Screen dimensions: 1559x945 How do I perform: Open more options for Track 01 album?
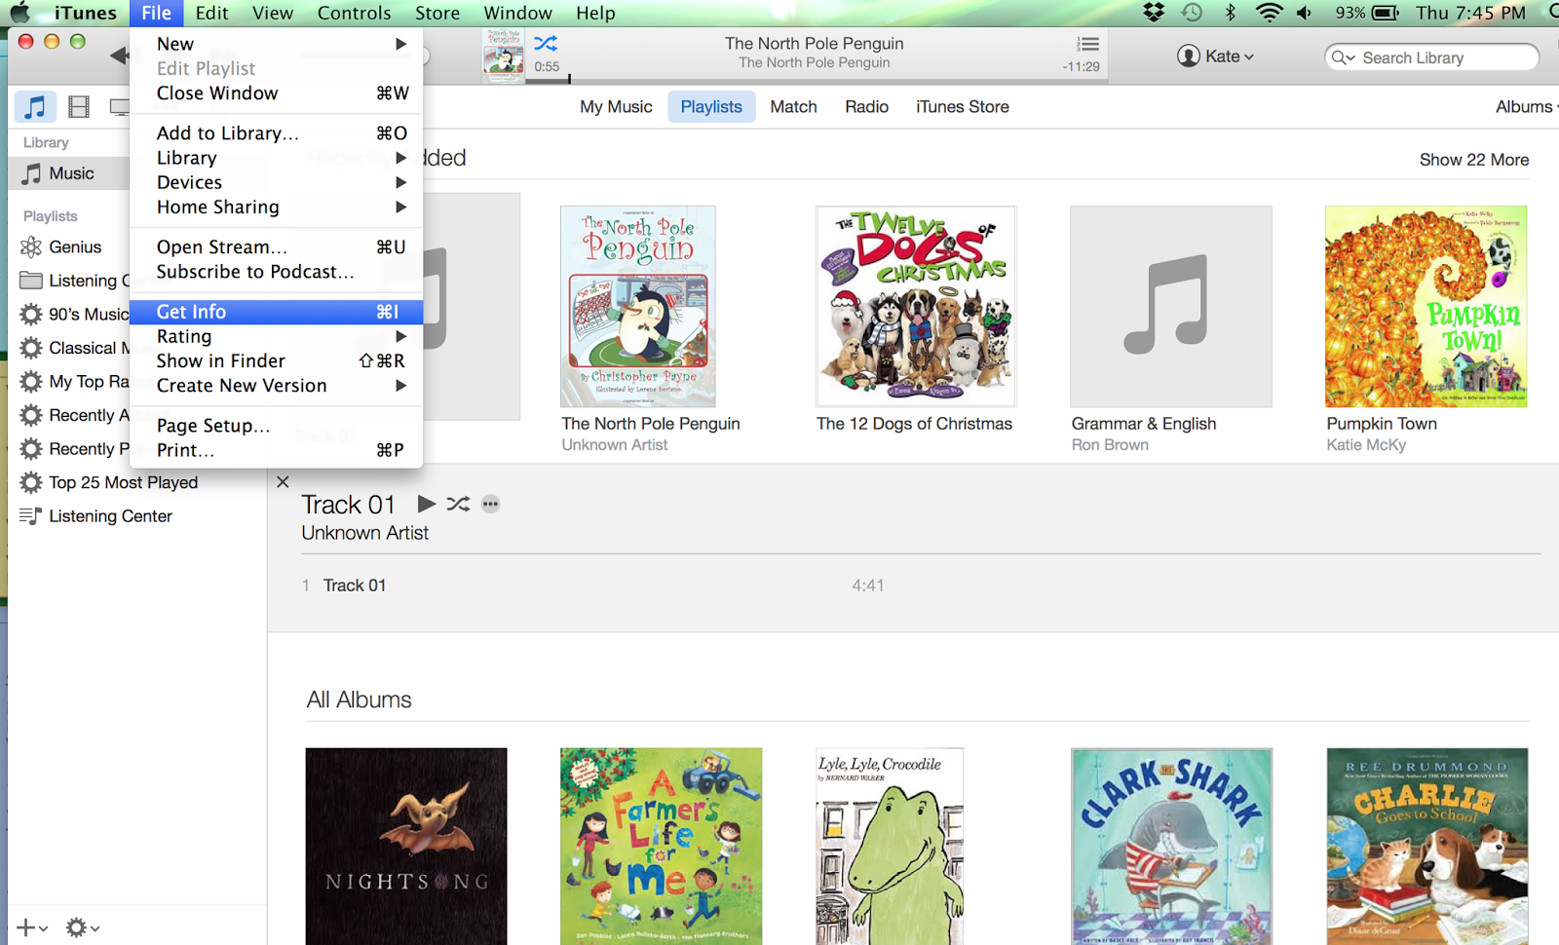pyautogui.click(x=490, y=504)
